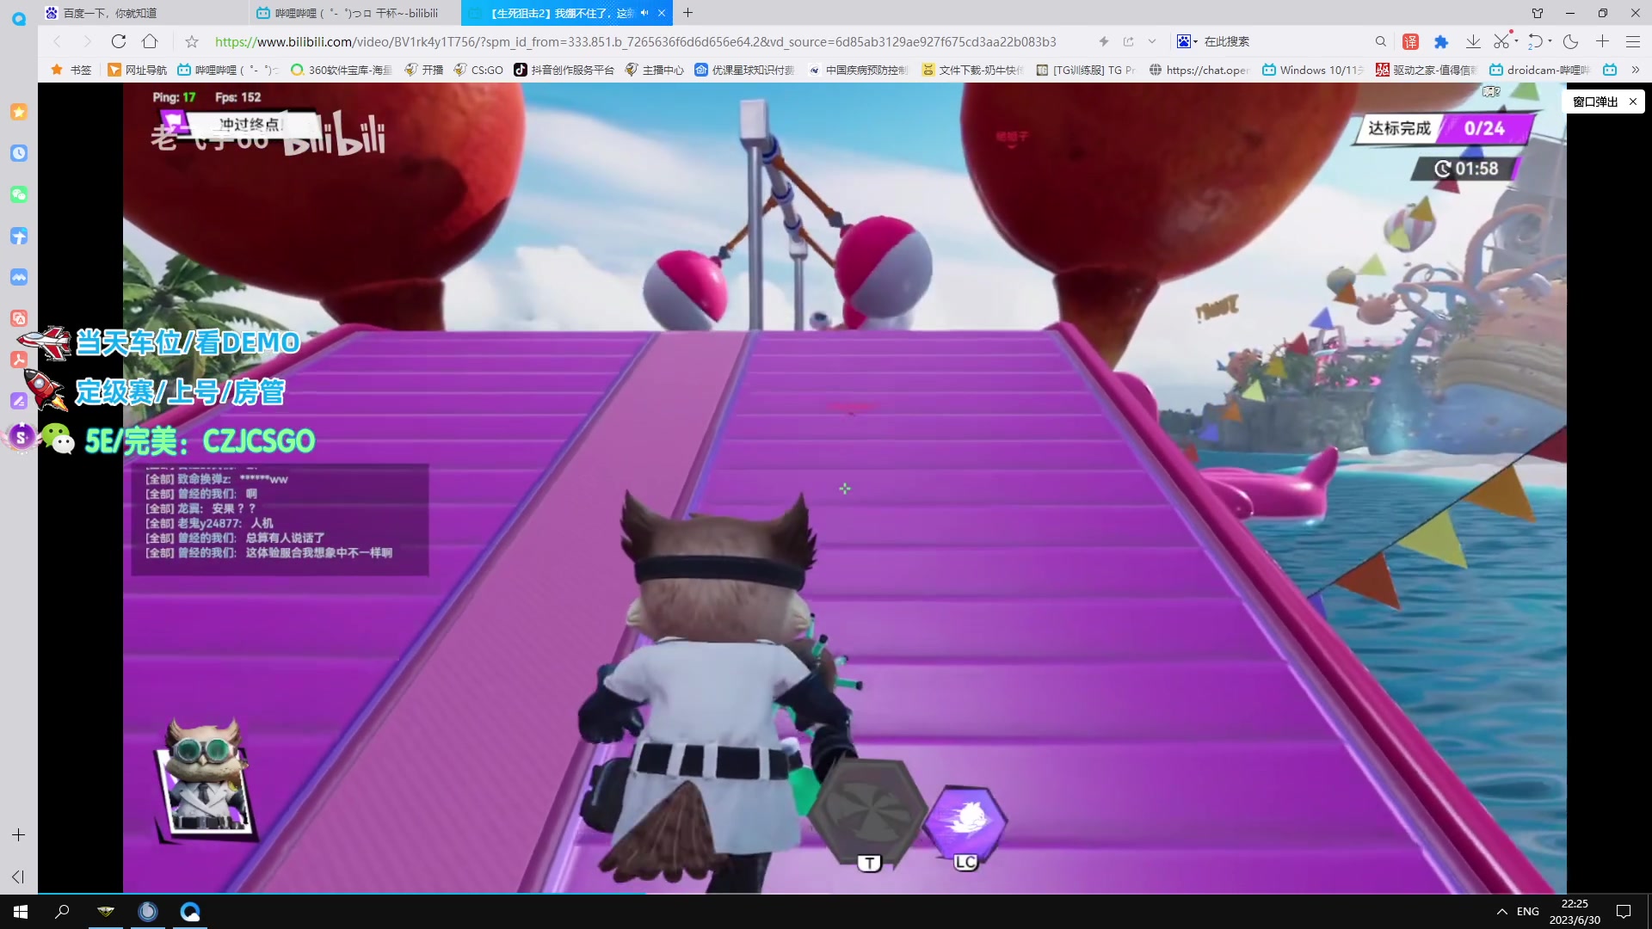
Task: Open Windows Start menu
Action: click(21, 912)
